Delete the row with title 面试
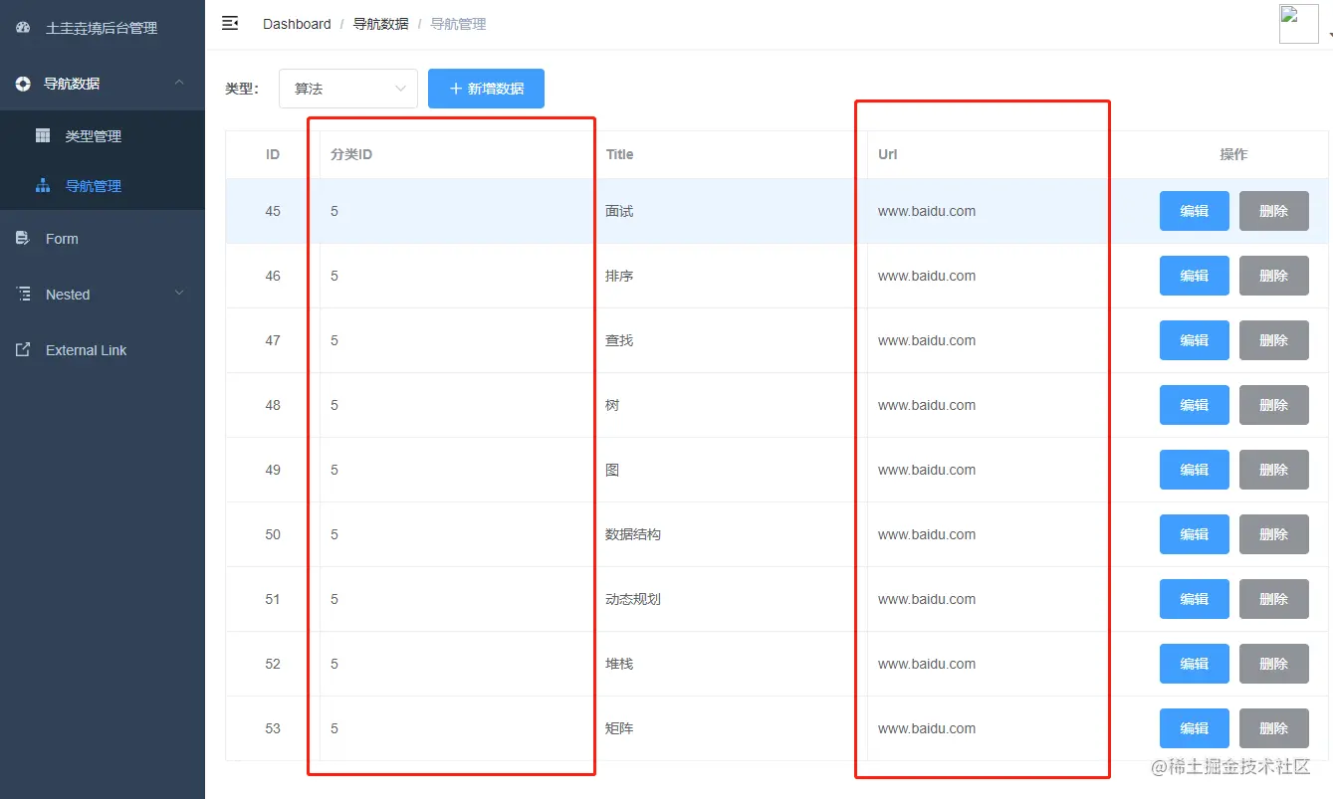Viewport: 1333px width, 799px height. [1274, 211]
